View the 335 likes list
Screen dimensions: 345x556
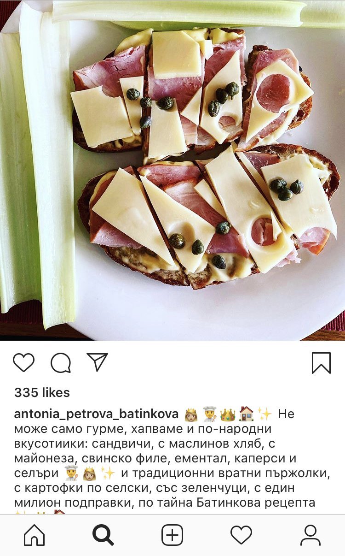tap(42, 393)
